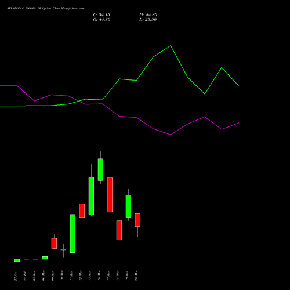Click the peak of the green indicator line

[x=171, y=46]
